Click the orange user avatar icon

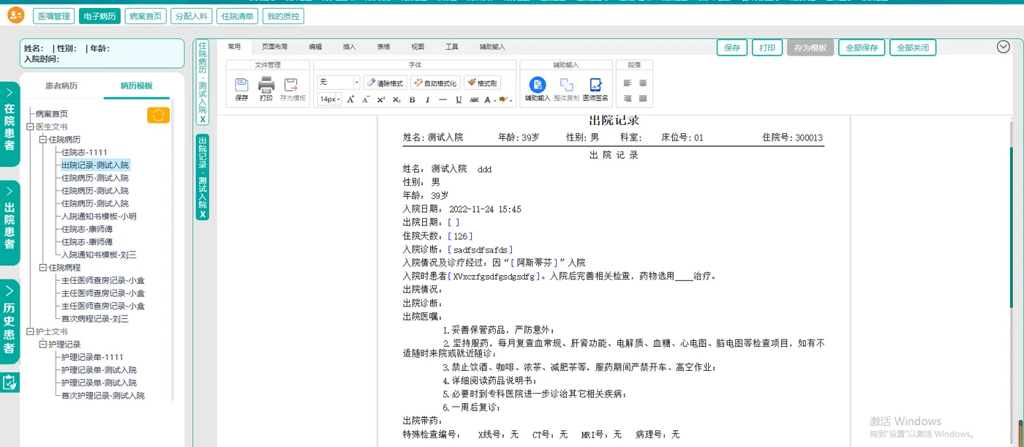click(15, 15)
